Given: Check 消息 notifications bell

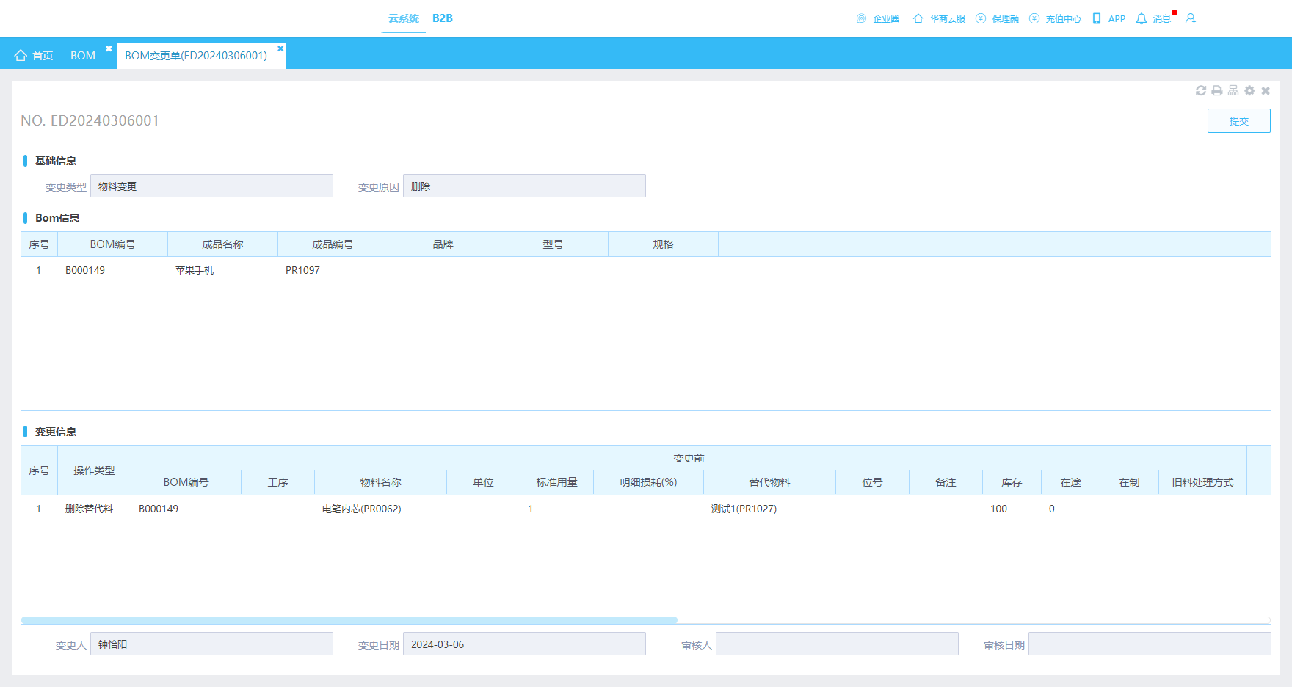Looking at the screenshot, I should pyautogui.click(x=1153, y=18).
